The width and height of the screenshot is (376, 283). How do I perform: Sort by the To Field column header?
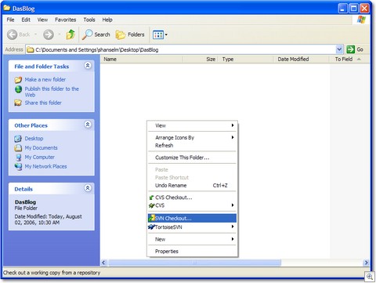point(349,60)
